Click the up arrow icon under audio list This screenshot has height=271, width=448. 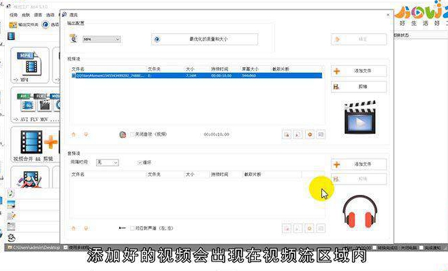tap(74, 228)
